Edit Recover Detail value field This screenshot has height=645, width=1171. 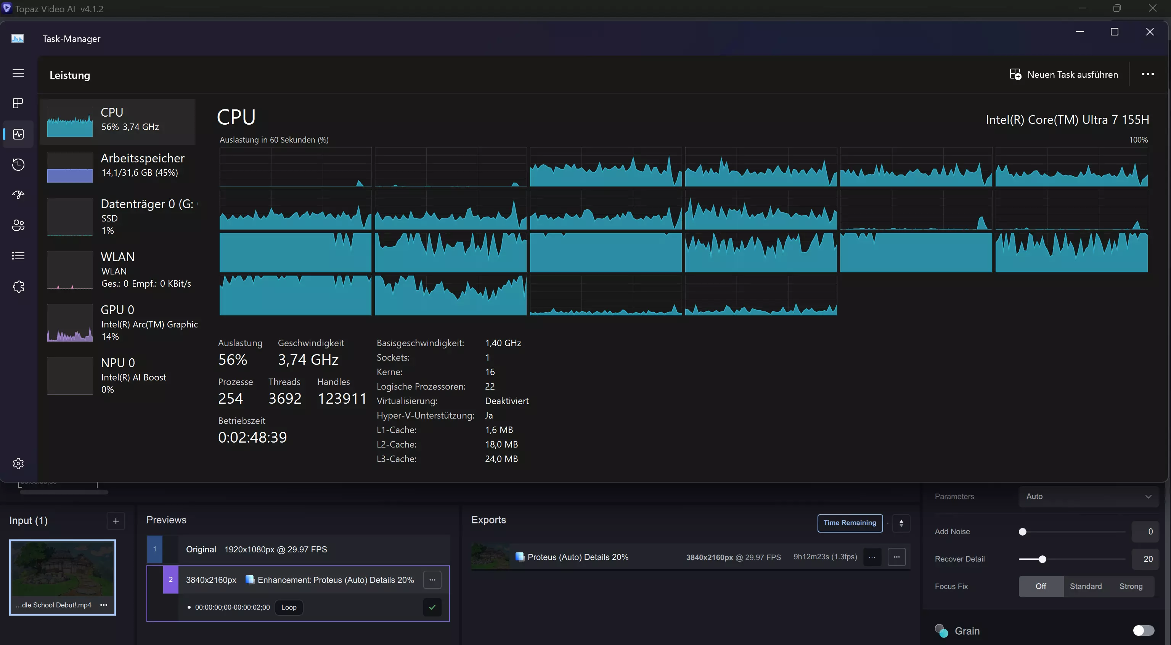click(x=1145, y=558)
